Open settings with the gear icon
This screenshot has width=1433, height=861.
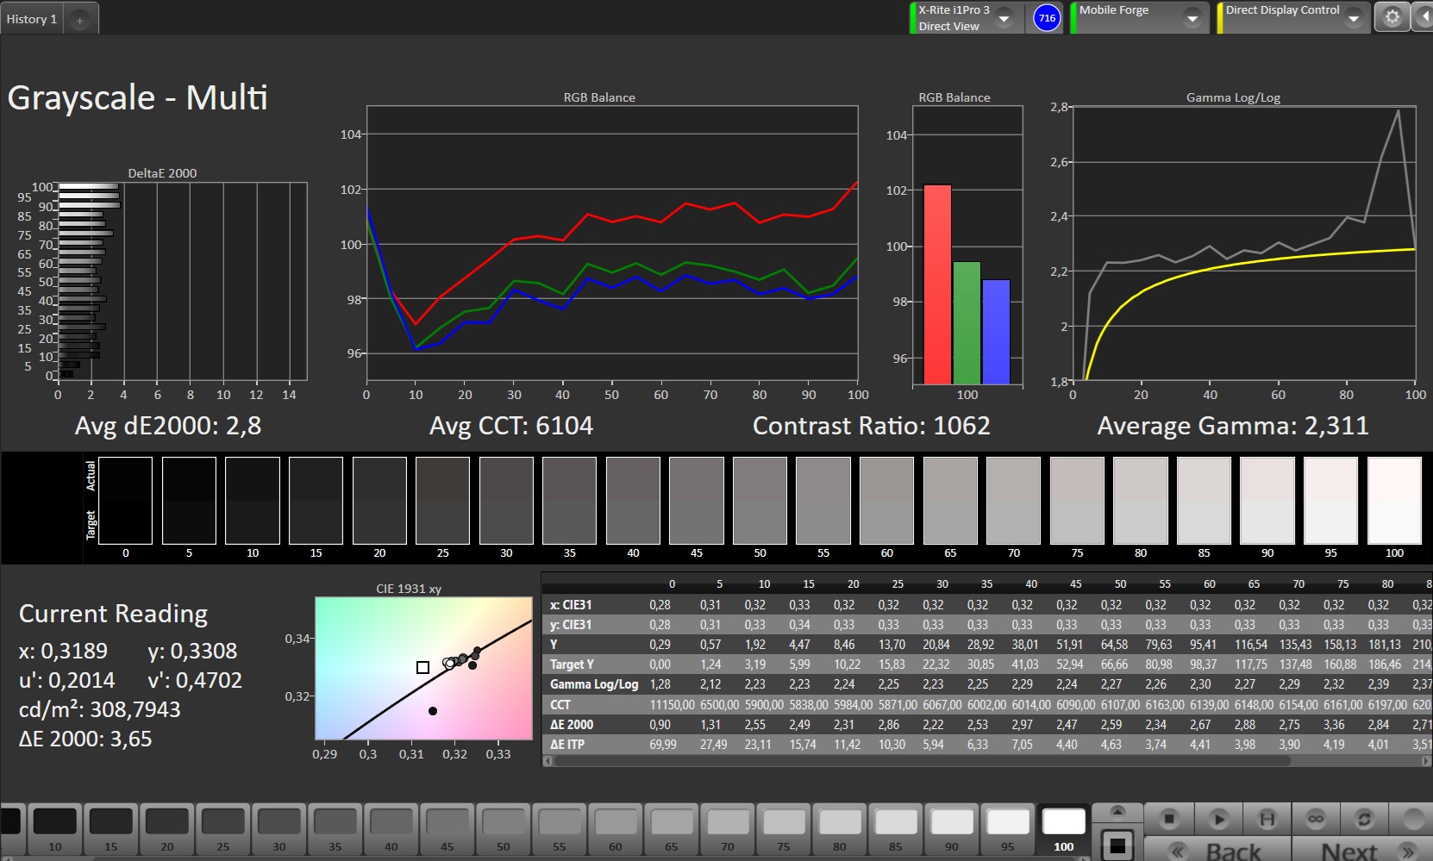pos(1392,17)
